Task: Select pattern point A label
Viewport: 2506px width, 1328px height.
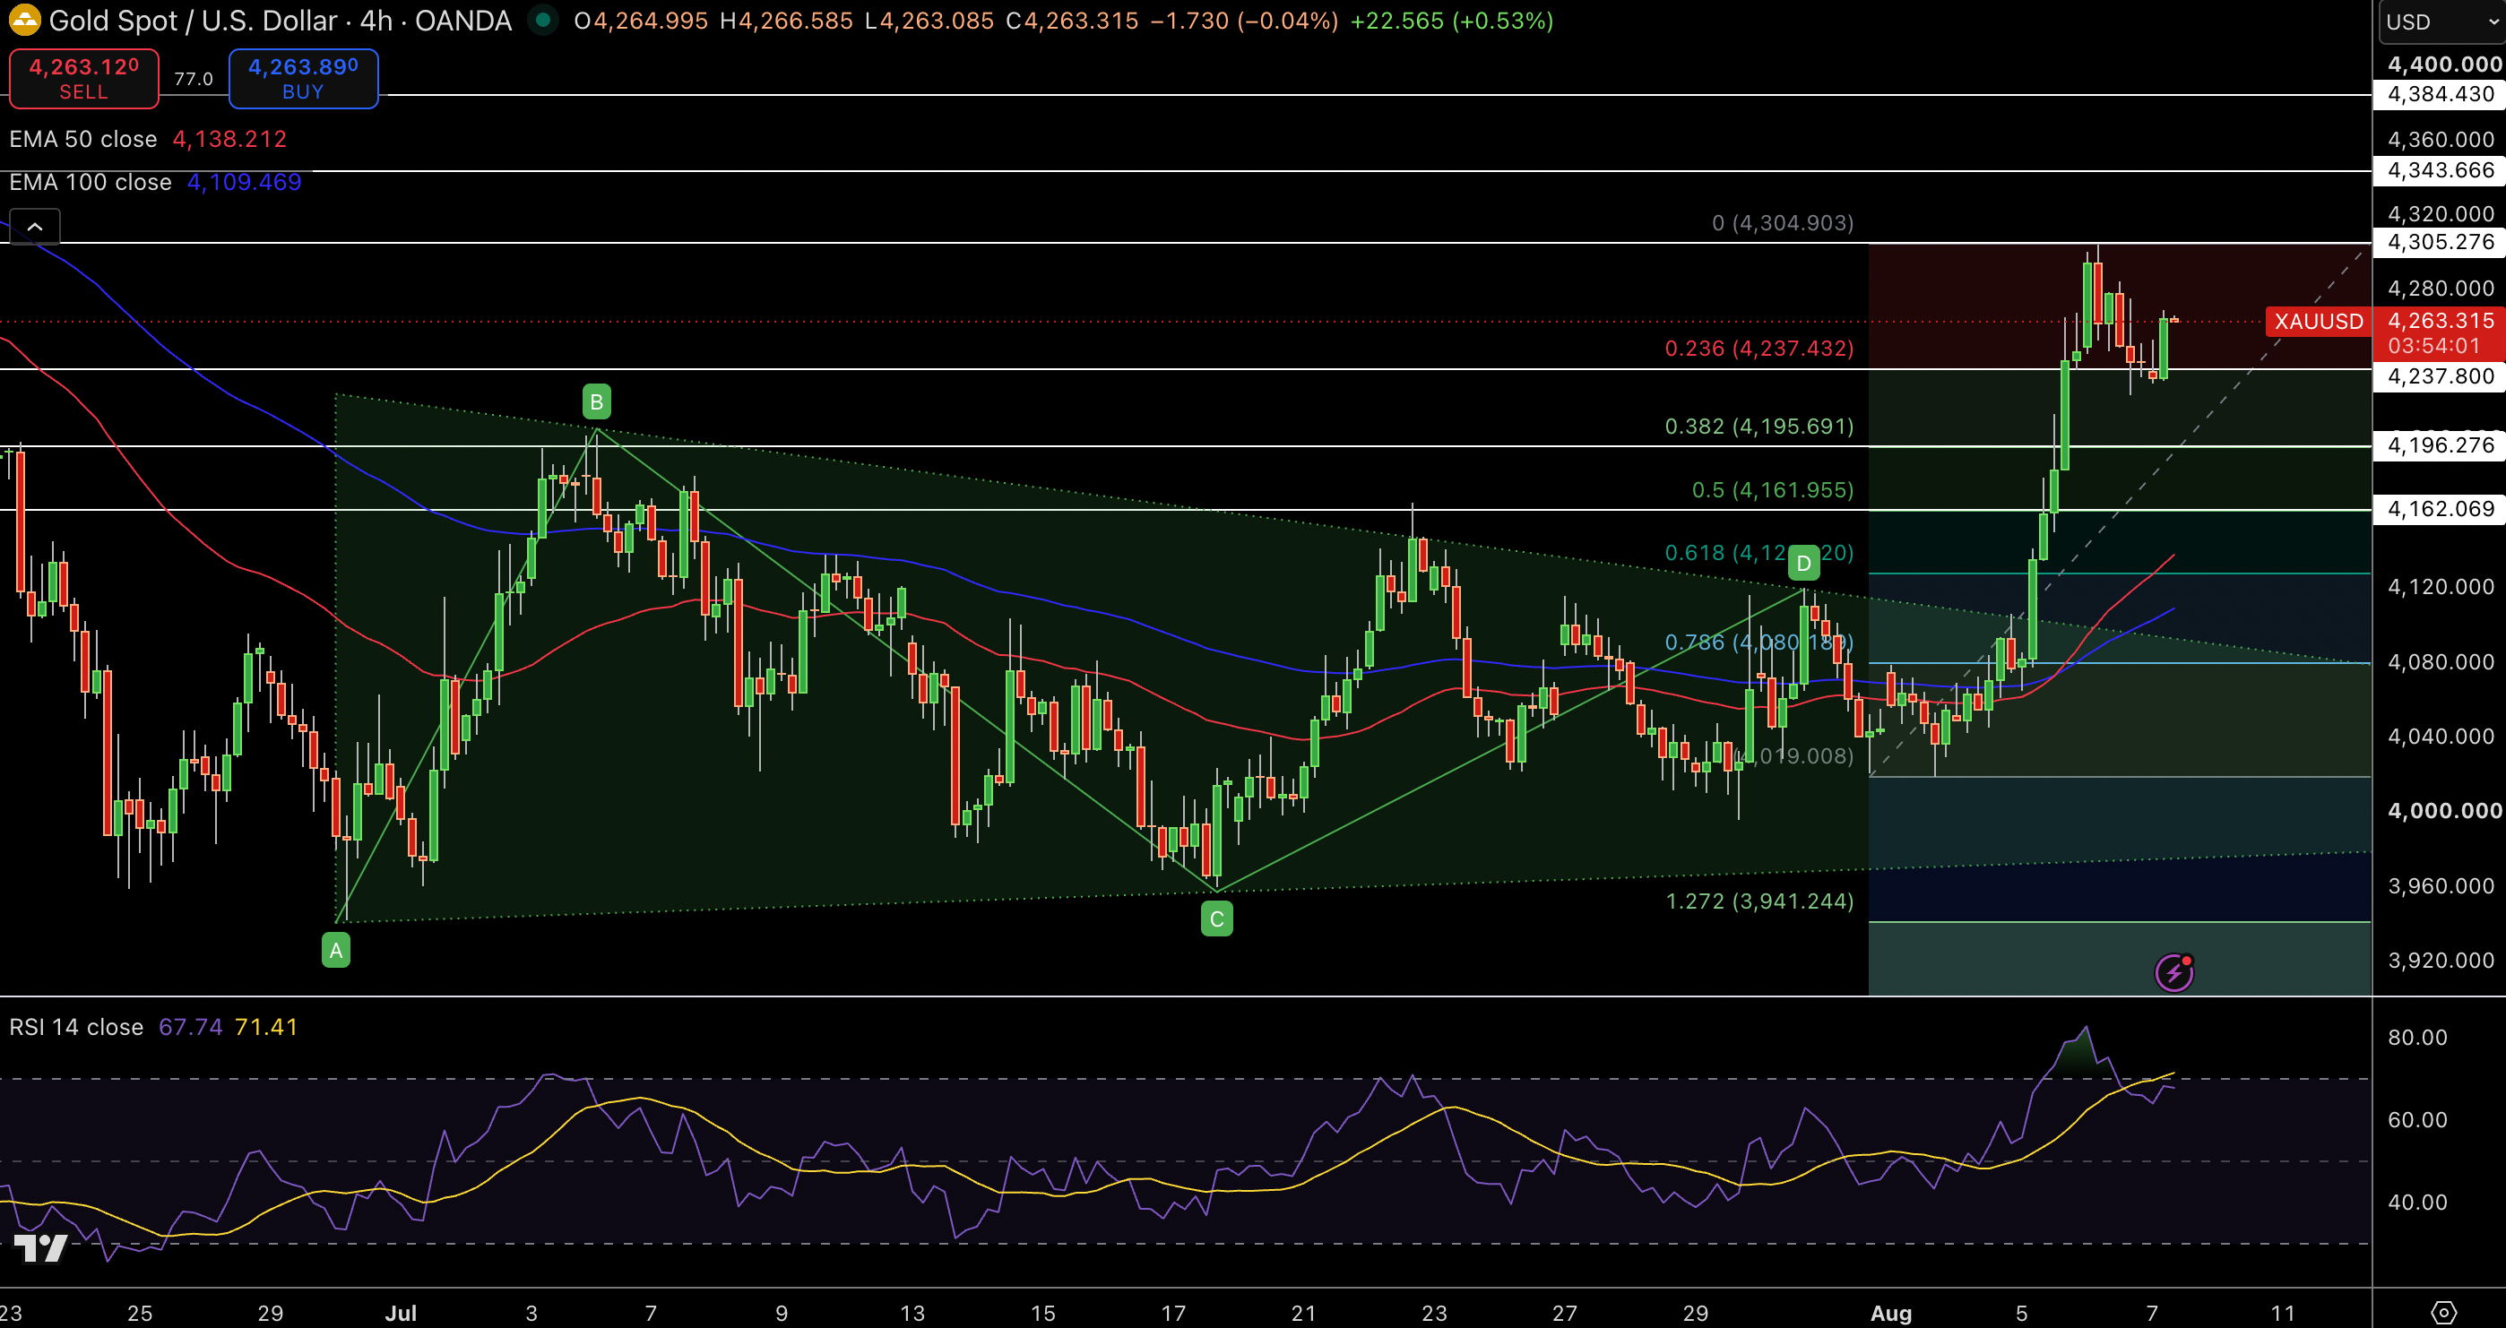Action: tap(335, 950)
